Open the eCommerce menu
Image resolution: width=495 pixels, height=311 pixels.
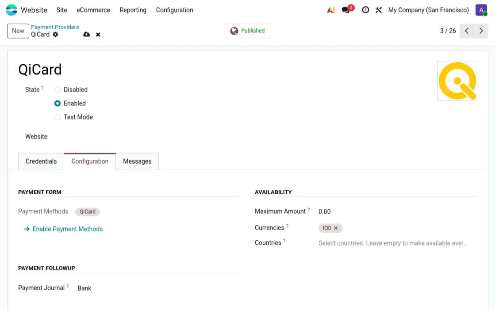(x=93, y=10)
